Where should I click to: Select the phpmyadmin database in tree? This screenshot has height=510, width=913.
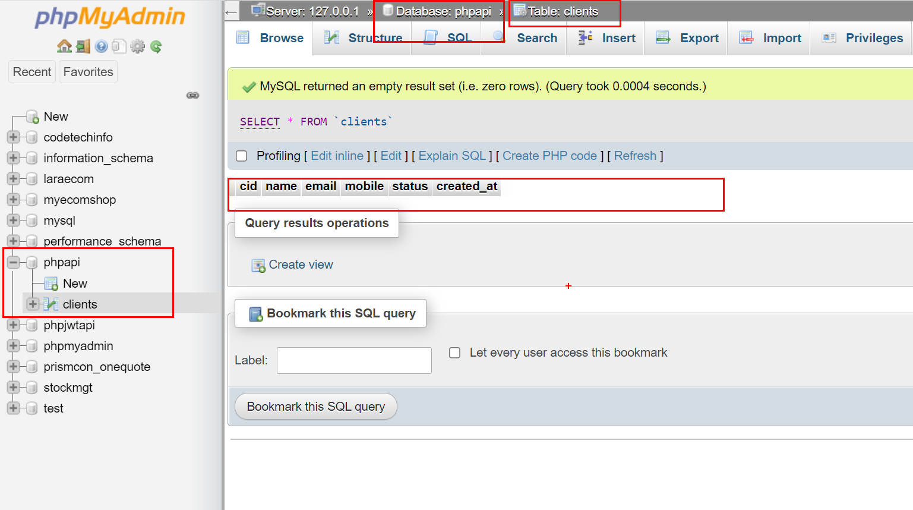click(78, 346)
